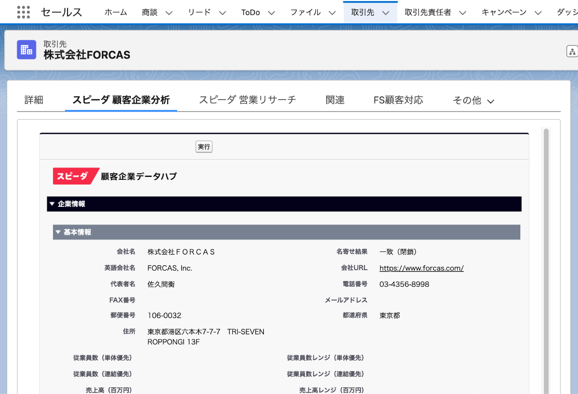Collapse the 企業情報 section

point(52,204)
